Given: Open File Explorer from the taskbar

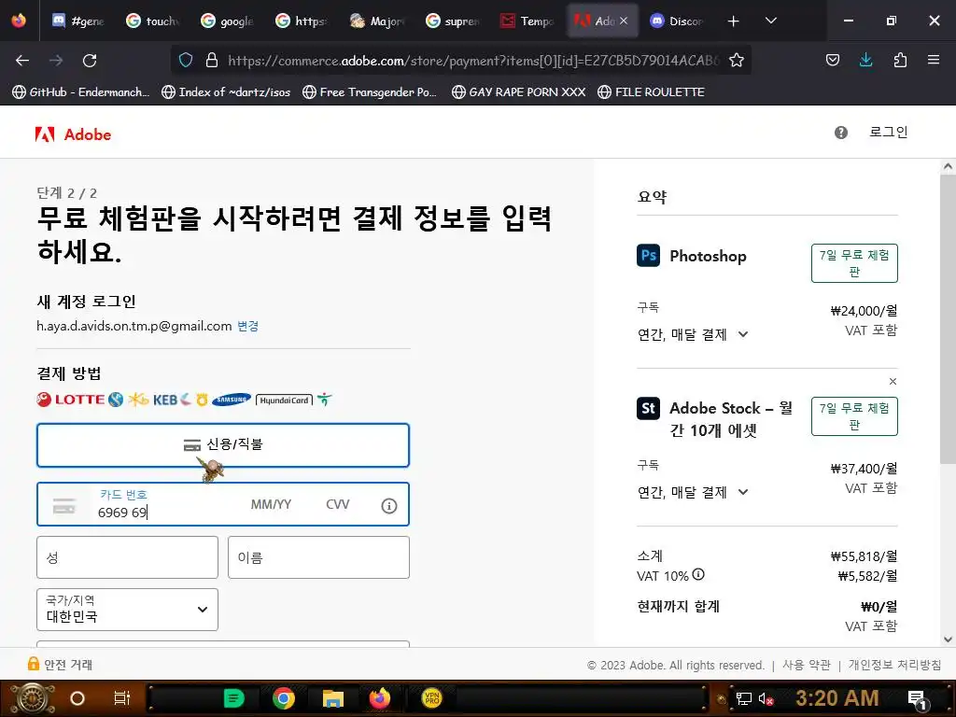Looking at the screenshot, I should [333, 698].
